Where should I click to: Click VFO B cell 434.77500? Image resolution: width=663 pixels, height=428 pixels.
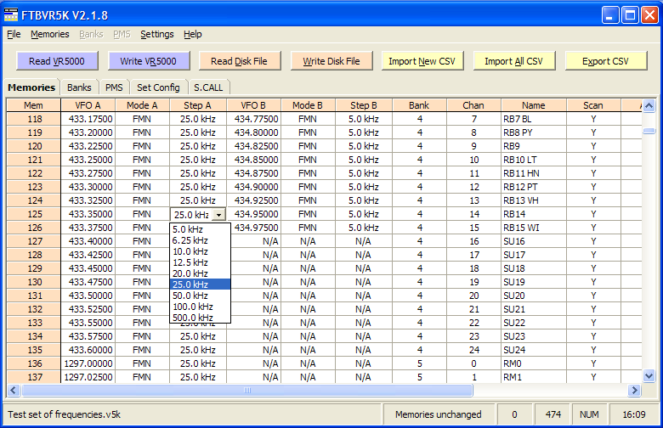pos(253,119)
